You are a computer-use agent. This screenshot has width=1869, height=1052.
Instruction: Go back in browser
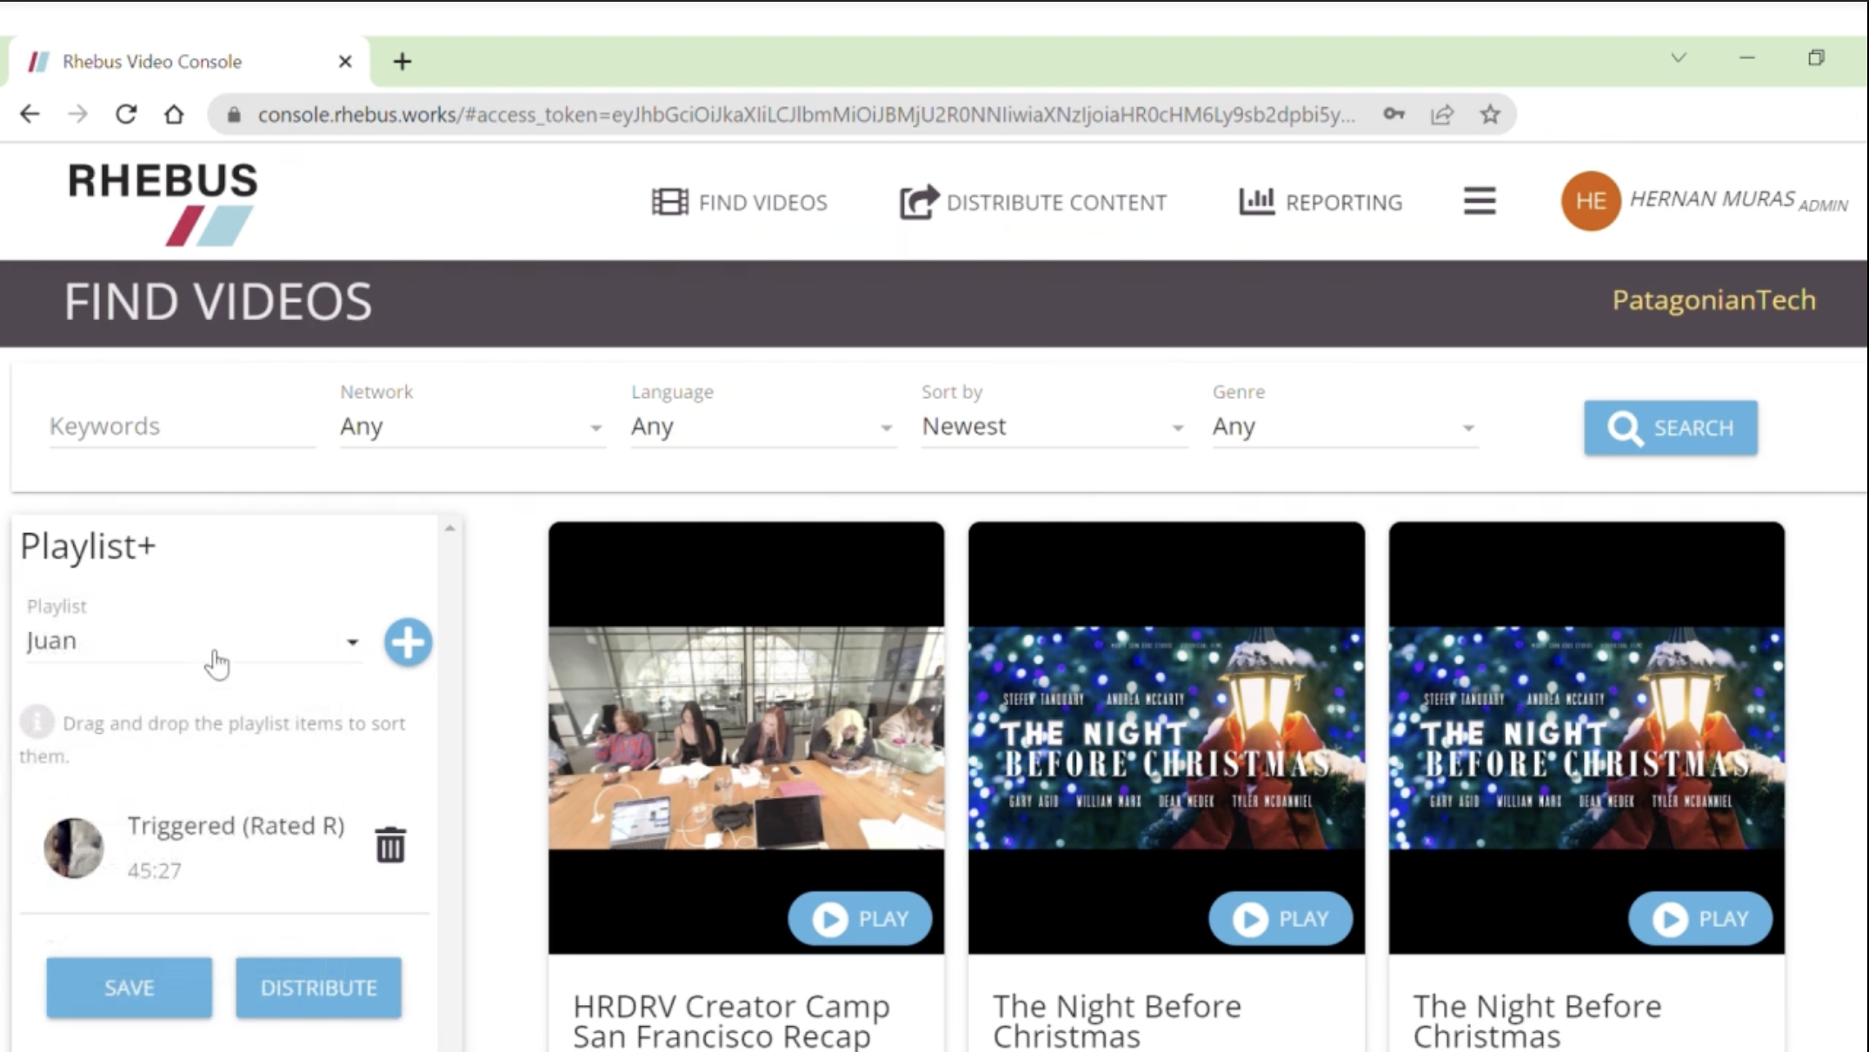pyautogui.click(x=30, y=114)
